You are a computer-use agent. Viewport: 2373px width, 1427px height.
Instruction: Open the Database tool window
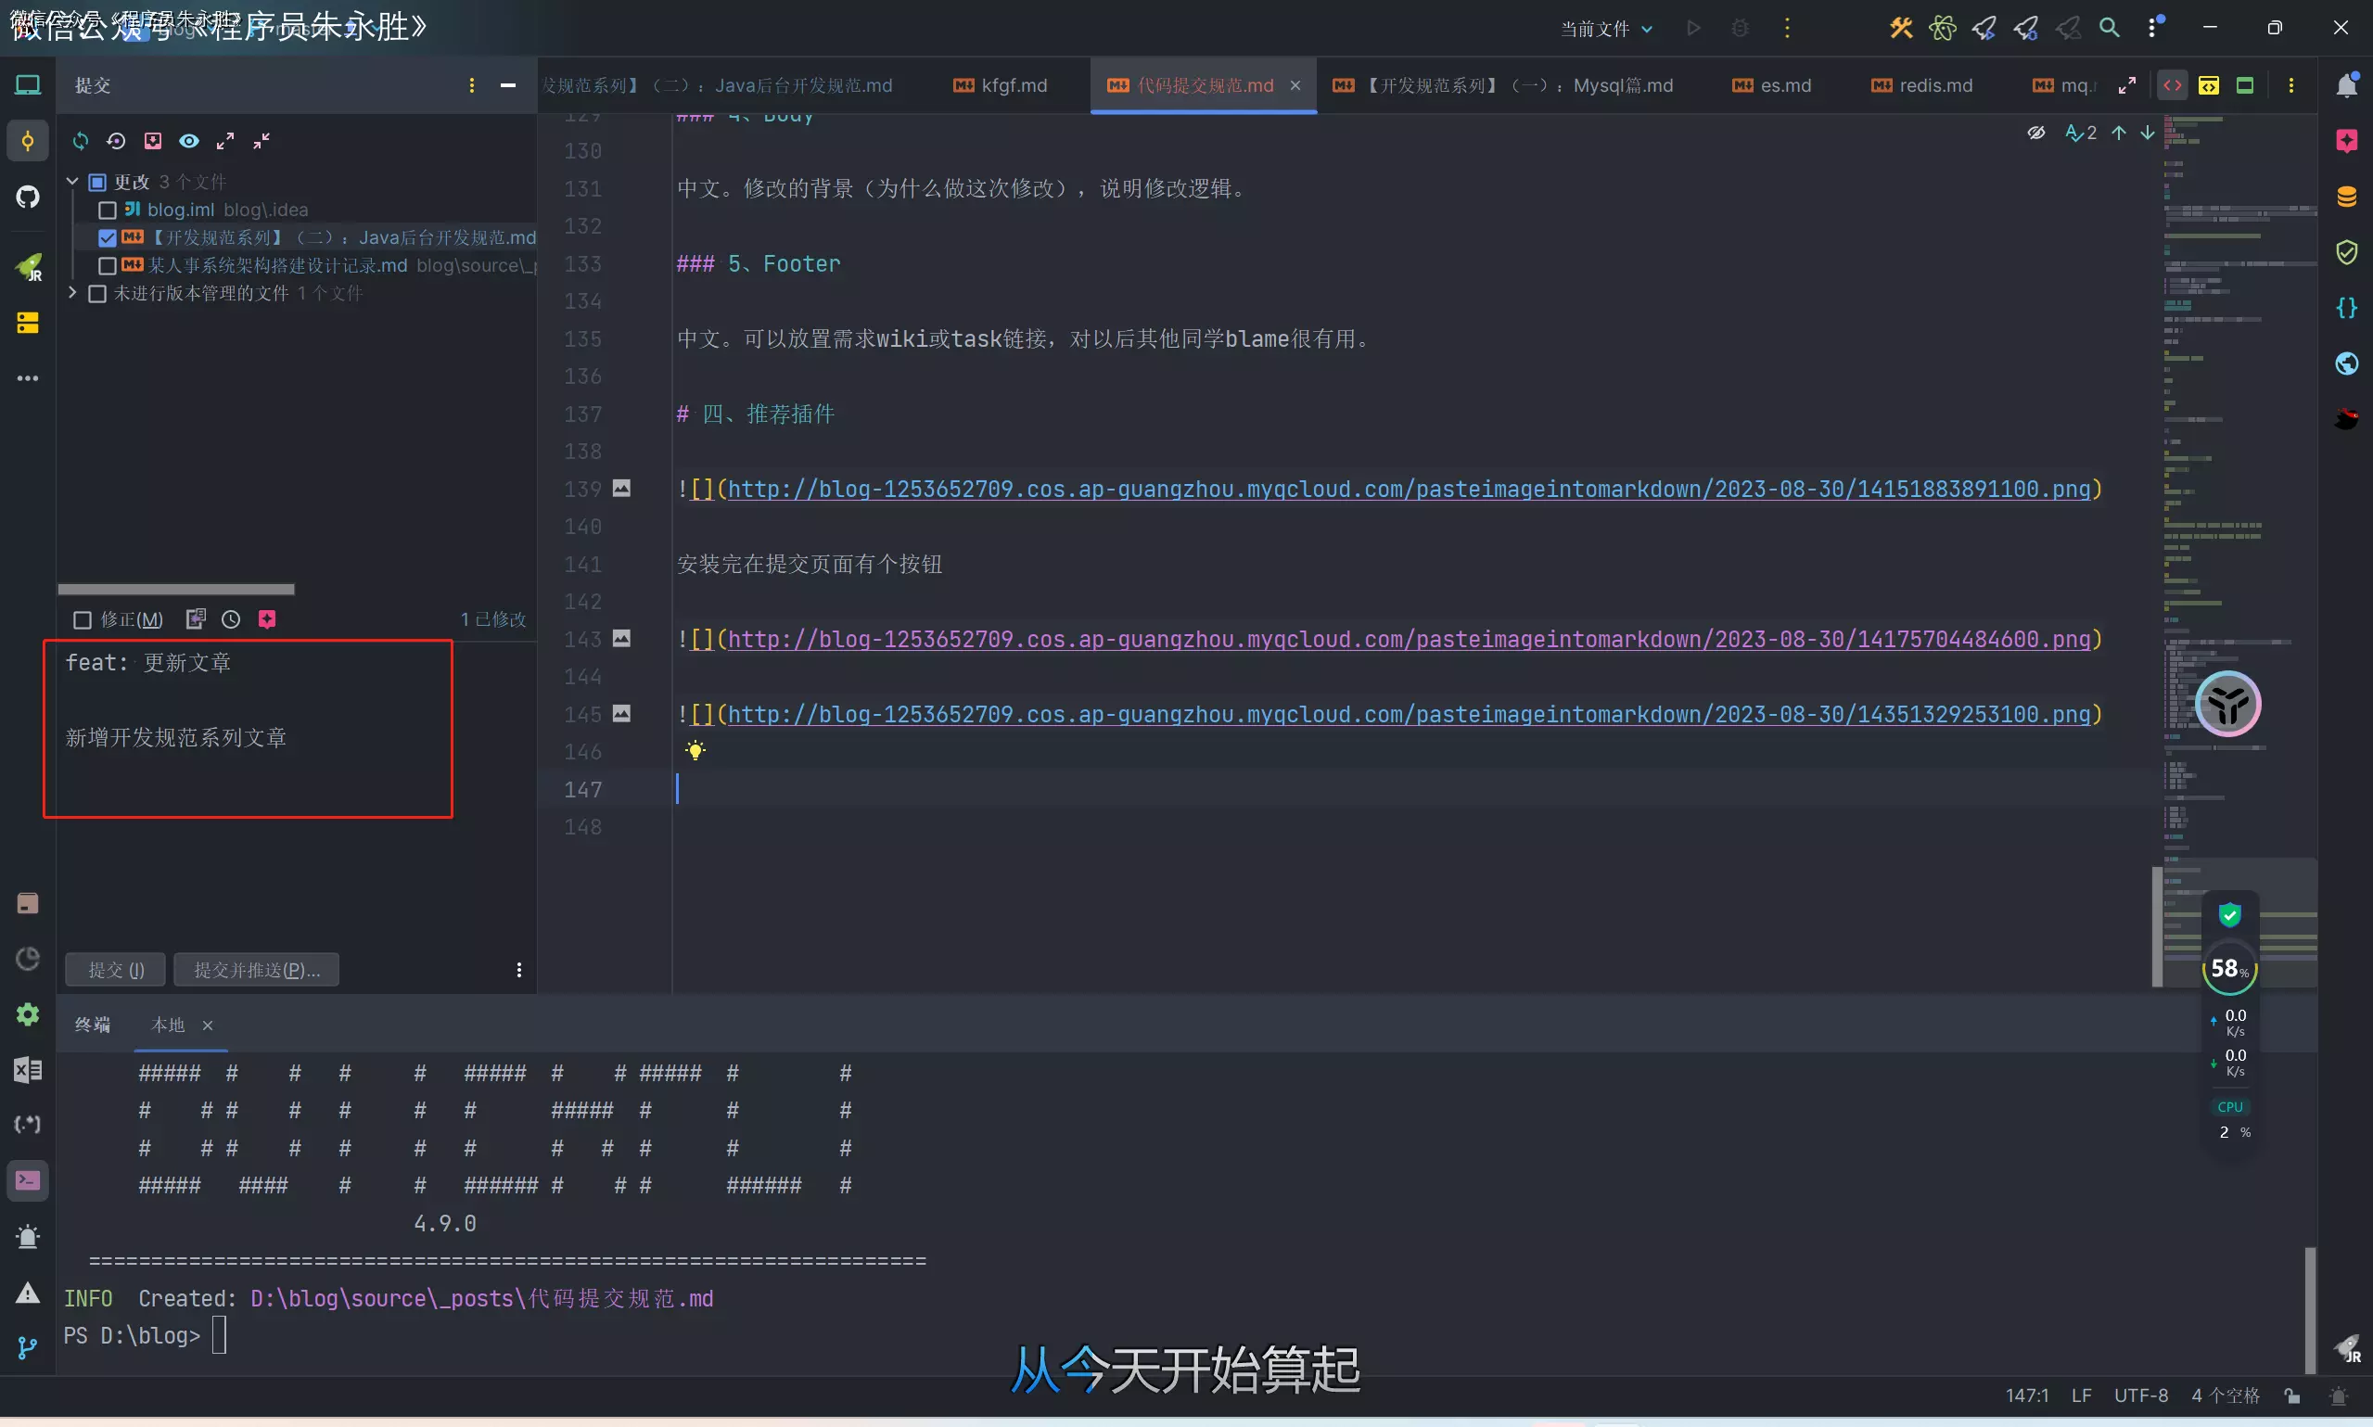pos(2347,197)
